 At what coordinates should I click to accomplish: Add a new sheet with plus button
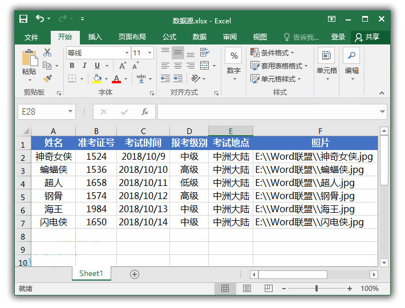pyautogui.click(x=134, y=274)
